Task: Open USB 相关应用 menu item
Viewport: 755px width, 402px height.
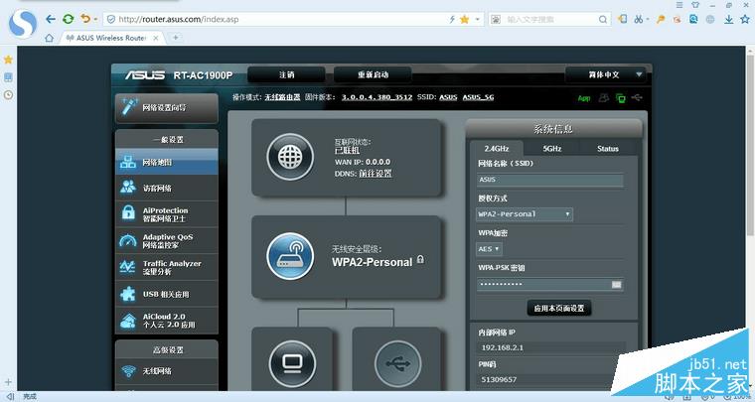Action: point(167,294)
